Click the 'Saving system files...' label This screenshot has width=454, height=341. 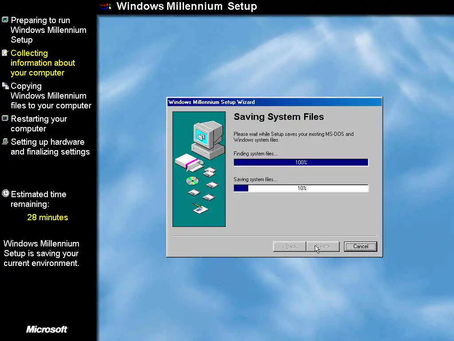(x=255, y=179)
